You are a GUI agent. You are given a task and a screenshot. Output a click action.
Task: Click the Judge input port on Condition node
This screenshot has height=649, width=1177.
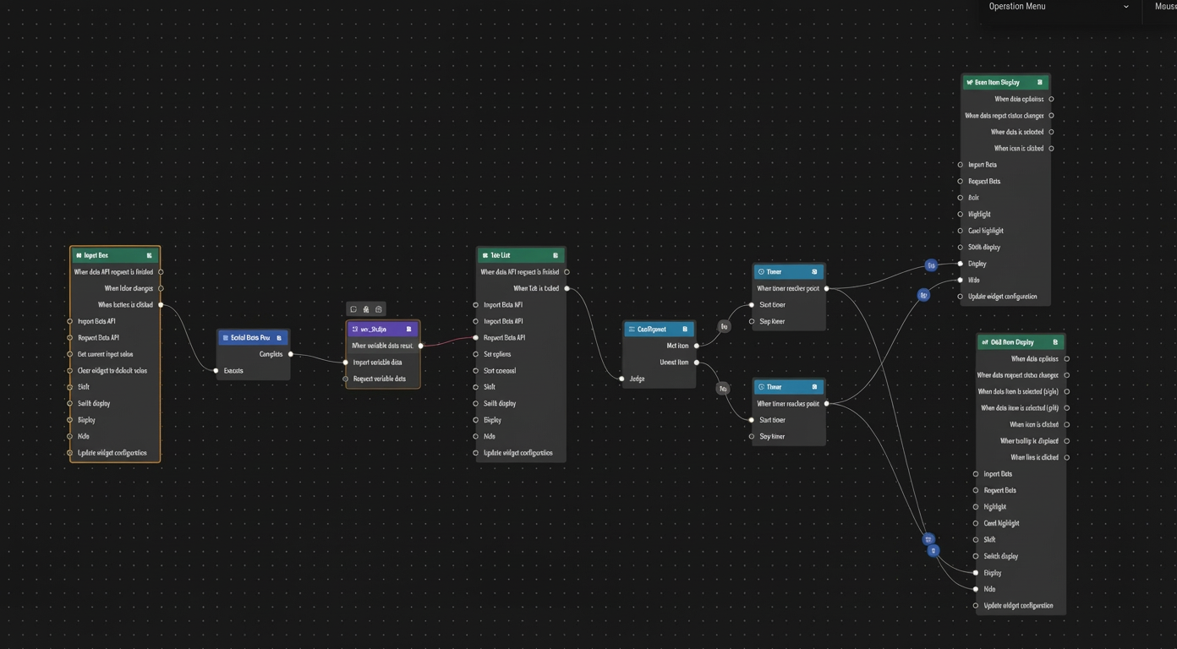[621, 379]
